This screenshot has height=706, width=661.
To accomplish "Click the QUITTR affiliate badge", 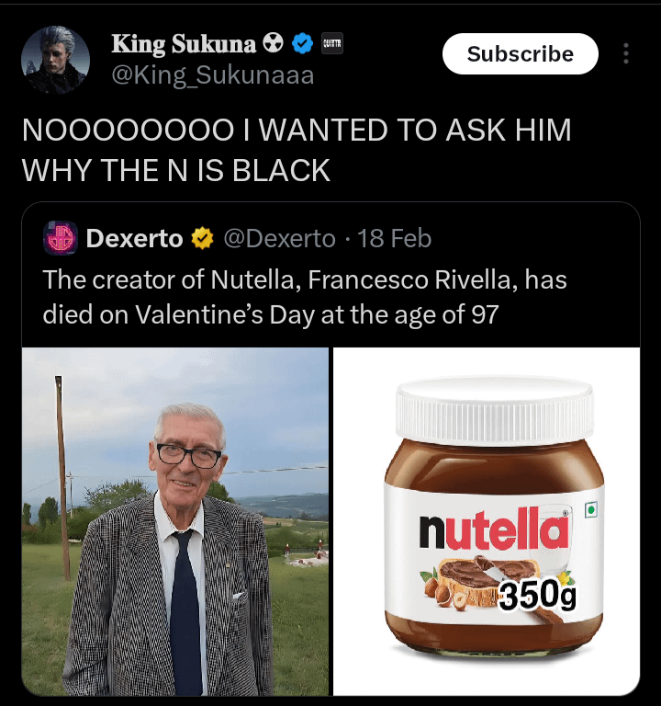I will pos(332,44).
